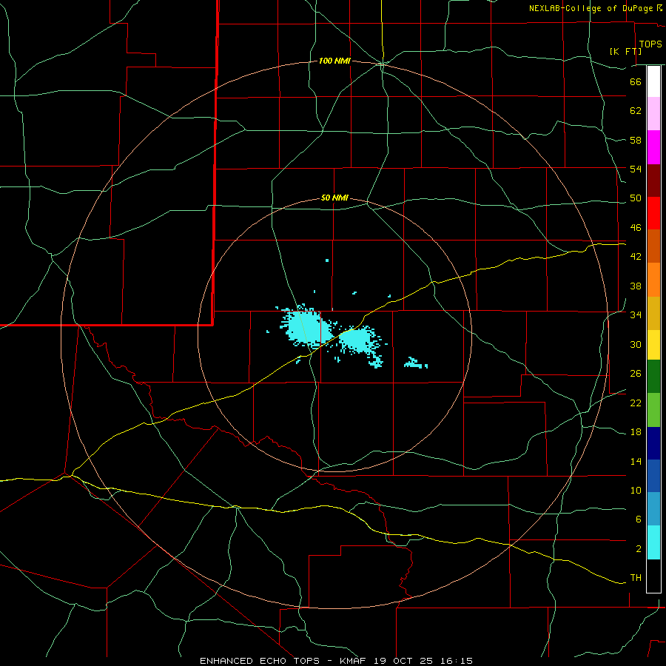Click the 14 legend value
The height and width of the screenshot is (666, 666).
click(636, 461)
